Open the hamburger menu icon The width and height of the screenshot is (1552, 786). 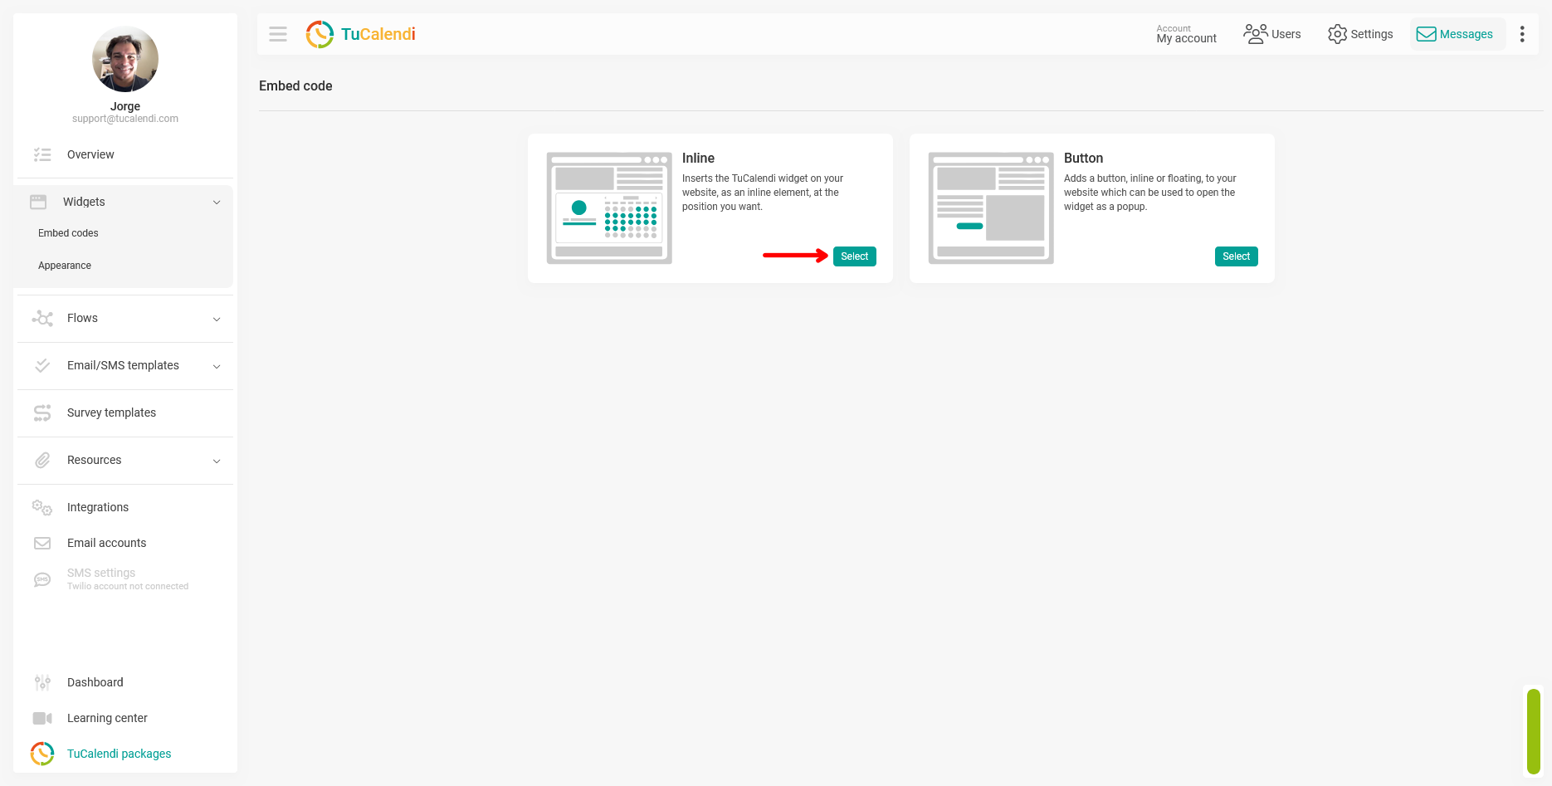coord(278,34)
